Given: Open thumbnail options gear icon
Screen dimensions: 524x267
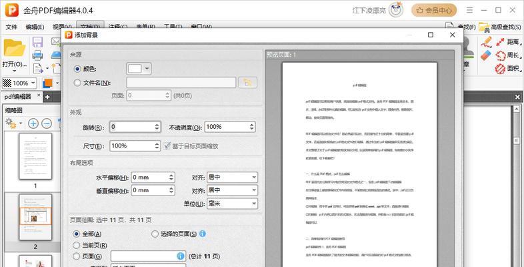Looking at the screenshot, I should click(11, 123).
